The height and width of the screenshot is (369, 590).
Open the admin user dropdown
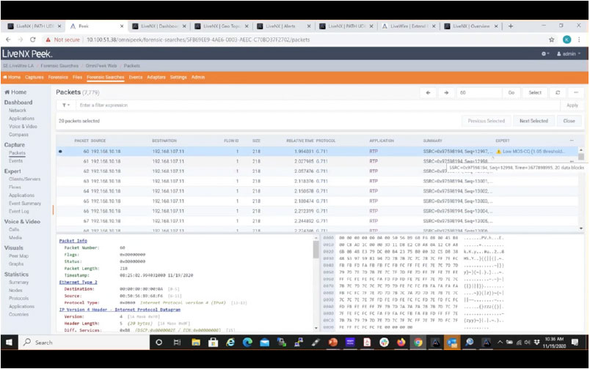pos(569,54)
